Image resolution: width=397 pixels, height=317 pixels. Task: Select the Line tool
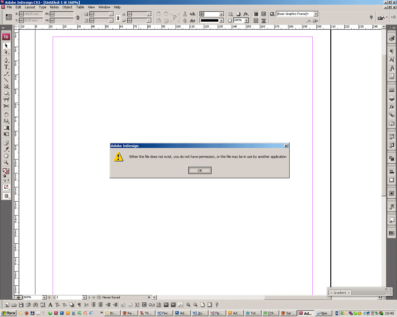click(x=6, y=80)
